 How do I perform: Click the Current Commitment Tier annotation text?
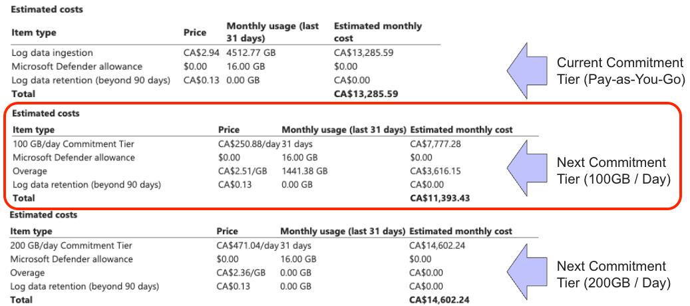621,71
